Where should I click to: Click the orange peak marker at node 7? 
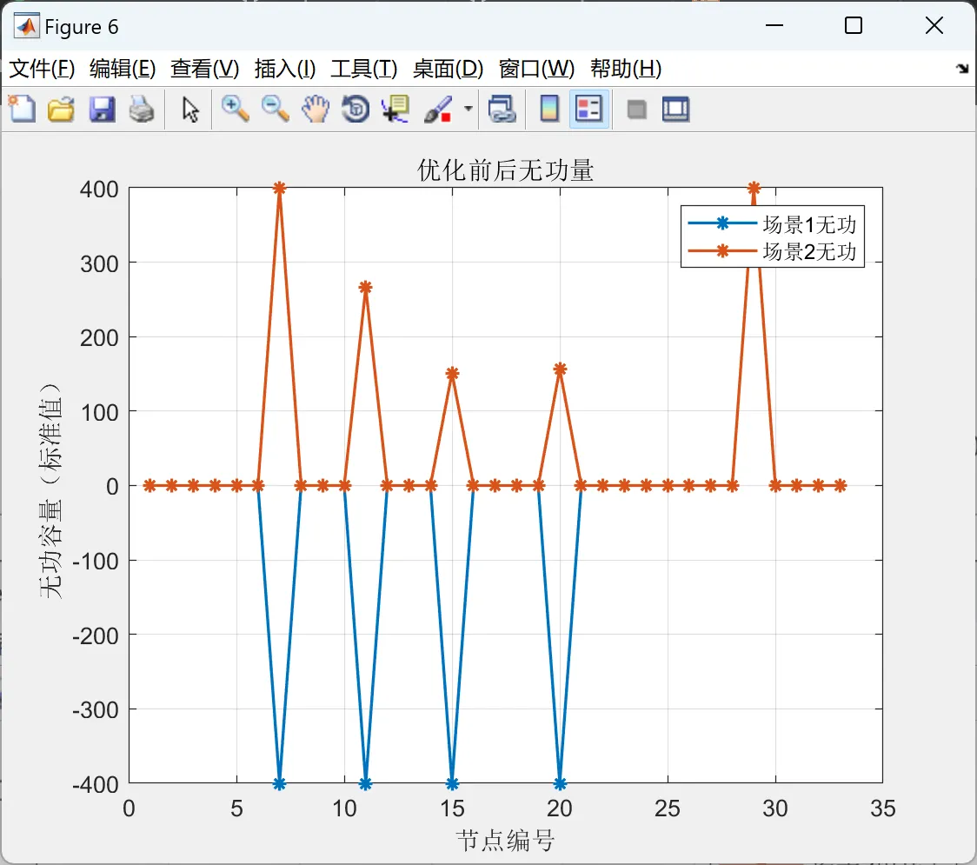tap(279, 188)
